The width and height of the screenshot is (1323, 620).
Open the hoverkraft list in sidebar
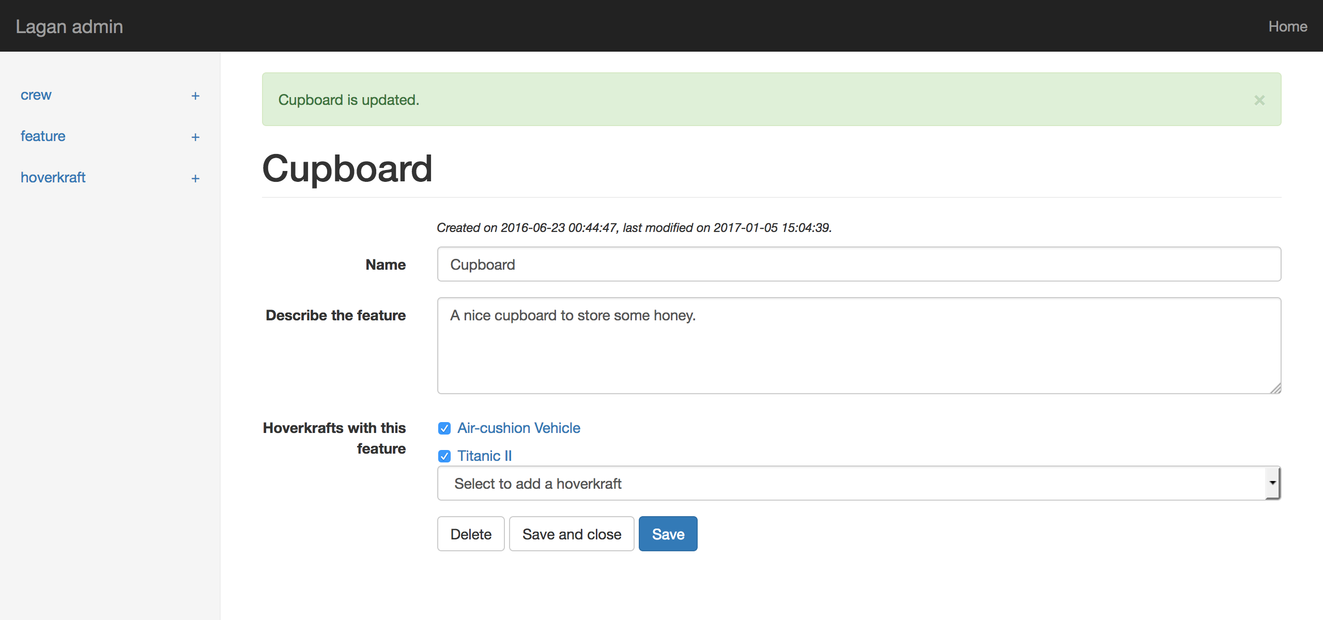53,178
